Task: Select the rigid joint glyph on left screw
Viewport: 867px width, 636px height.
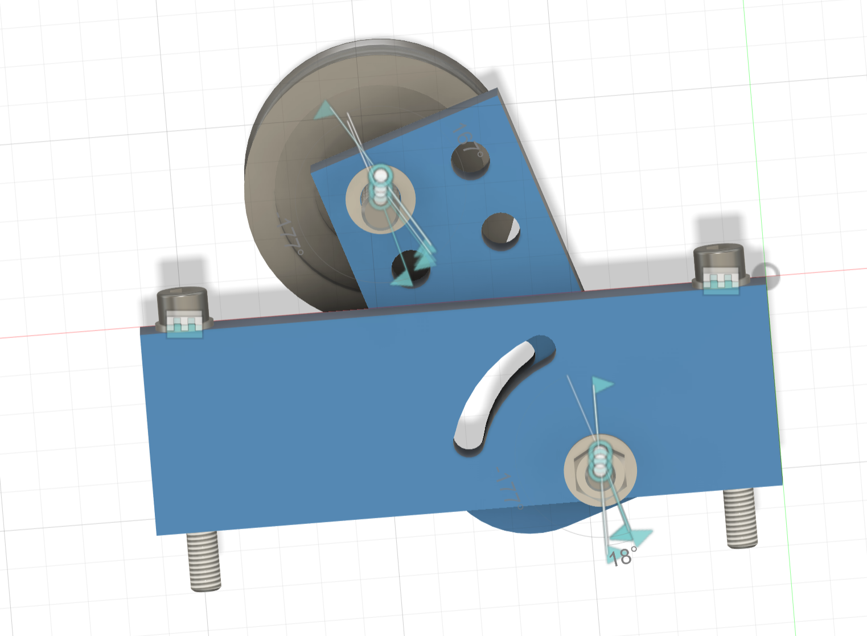Action: 184,325
